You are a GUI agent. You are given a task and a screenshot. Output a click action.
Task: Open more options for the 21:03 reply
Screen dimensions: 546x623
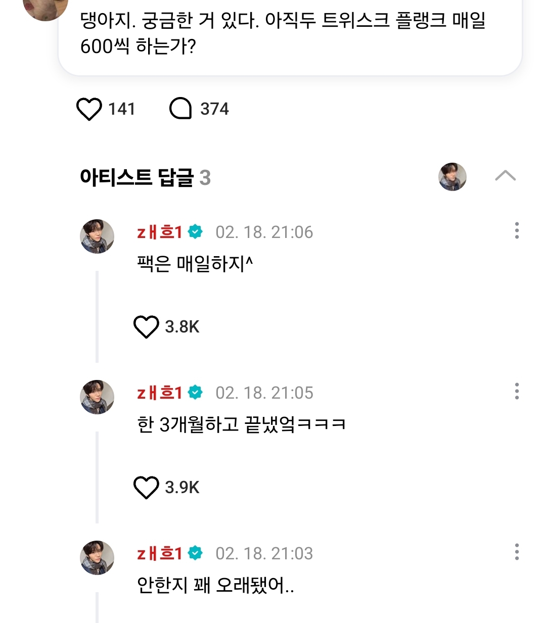[516, 552]
